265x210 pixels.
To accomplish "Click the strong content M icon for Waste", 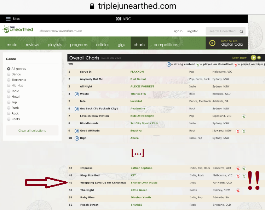I will [x=77, y=94].
